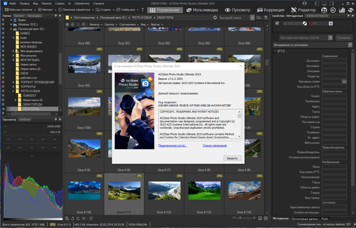Switch to Каталог tab
Image resolution: width=356 pixels, height=228 pixels.
[x=19, y=16]
